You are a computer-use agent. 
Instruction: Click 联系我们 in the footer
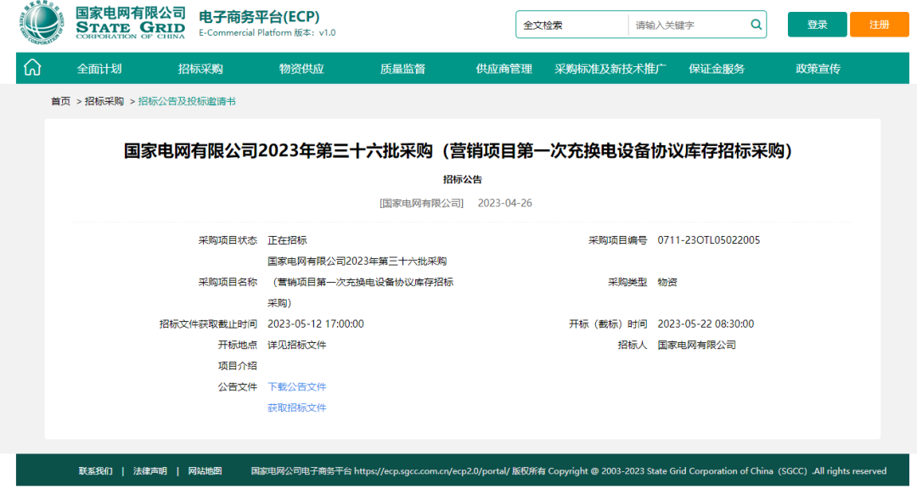pyautogui.click(x=96, y=471)
